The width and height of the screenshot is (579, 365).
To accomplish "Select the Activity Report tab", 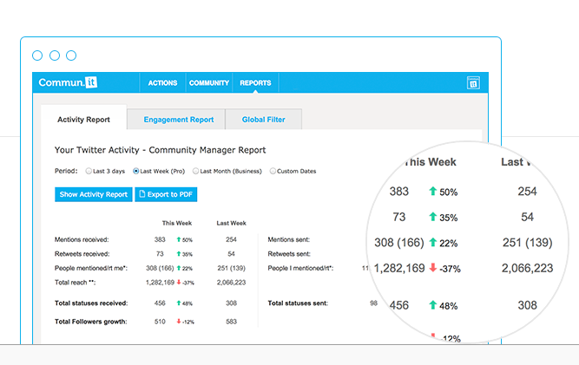I will pyautogui.click(x=83, y=120).
